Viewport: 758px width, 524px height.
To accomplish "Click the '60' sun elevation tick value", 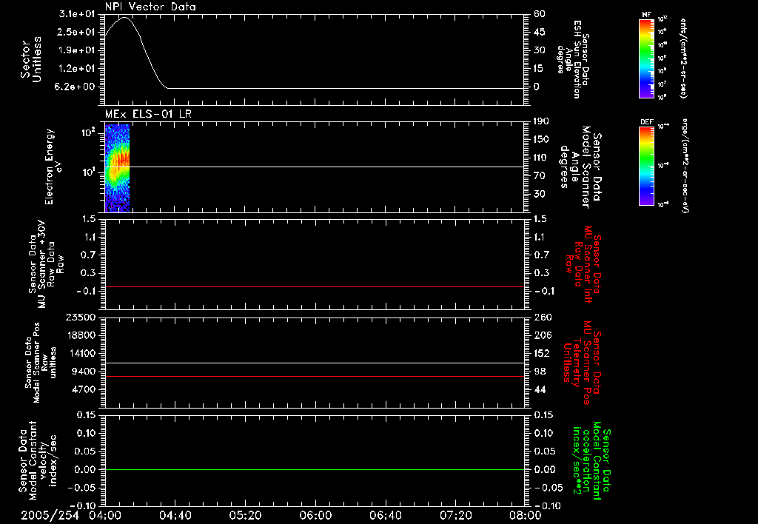I will tap(540, 14).
